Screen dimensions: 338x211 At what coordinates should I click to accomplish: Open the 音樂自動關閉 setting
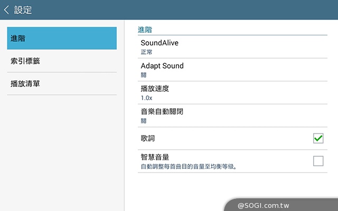(x=162, y=111)
